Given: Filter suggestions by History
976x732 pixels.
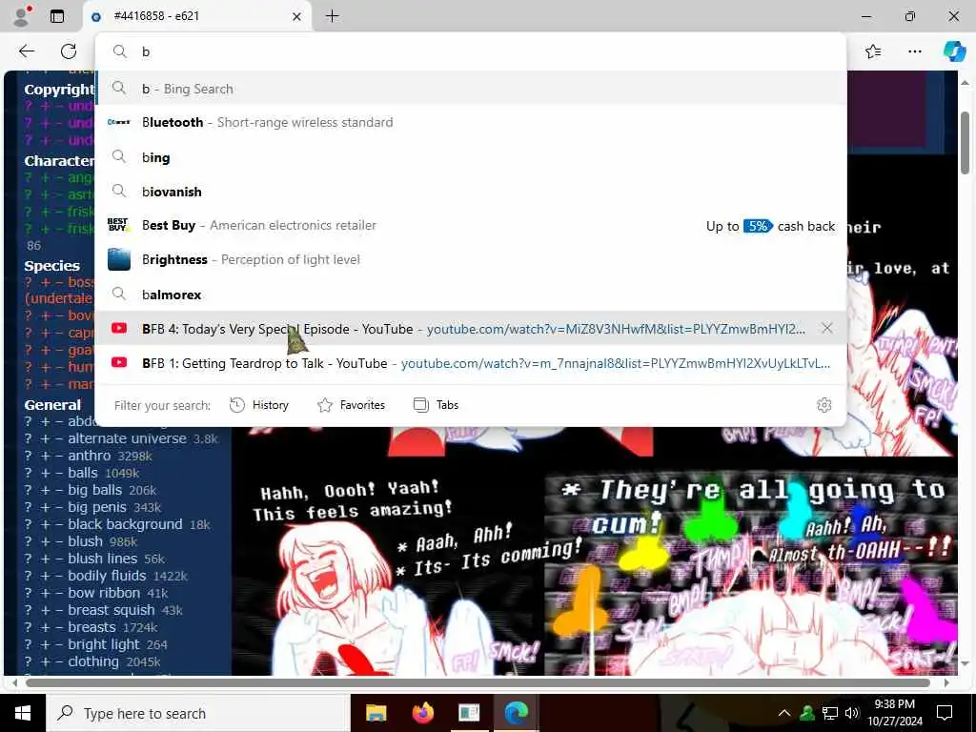Looking at the screenshot, I should [259, 405].
